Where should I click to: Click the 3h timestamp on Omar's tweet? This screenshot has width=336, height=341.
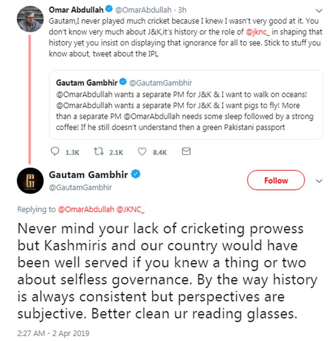point(182,10)
